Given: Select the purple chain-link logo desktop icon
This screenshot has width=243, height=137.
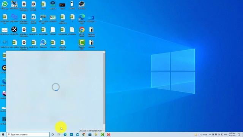Looking at the screenshot, I should coord(14,18).
